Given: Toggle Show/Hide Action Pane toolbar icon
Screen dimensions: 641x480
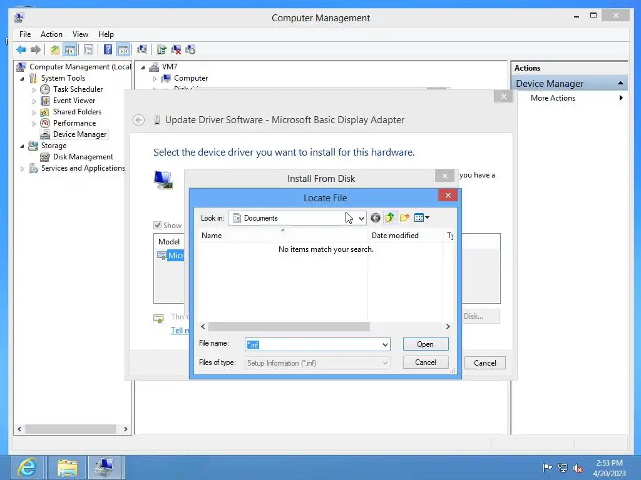Looking at the screenshot, I should (123, 50).
